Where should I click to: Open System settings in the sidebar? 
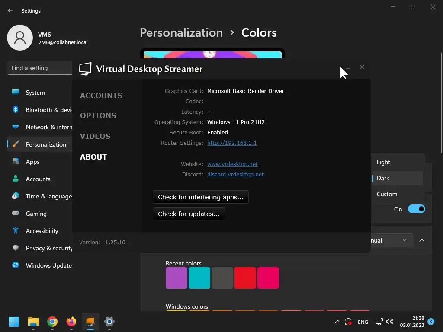(39, 93)
